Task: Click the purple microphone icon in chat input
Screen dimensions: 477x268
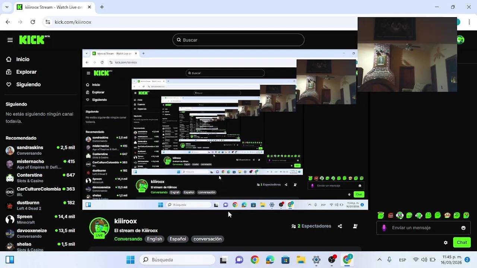Action: [384, 228]
